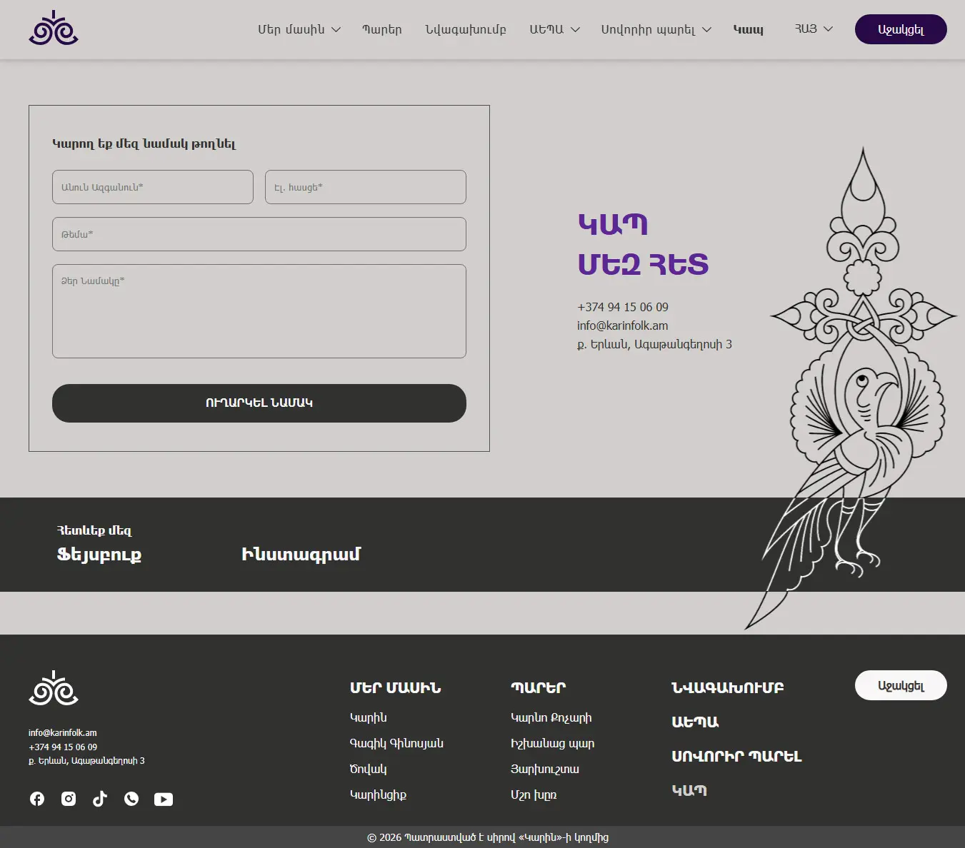Expand the Սովորիր պարել dropdown menu

coord(656,29)
